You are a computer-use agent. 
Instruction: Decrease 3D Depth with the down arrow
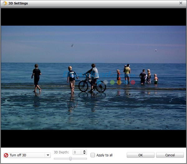(x=84, y=153)
